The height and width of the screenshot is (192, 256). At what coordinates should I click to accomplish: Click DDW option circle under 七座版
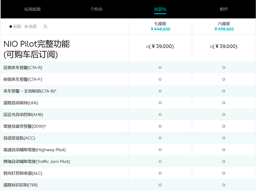pos(160,126)
